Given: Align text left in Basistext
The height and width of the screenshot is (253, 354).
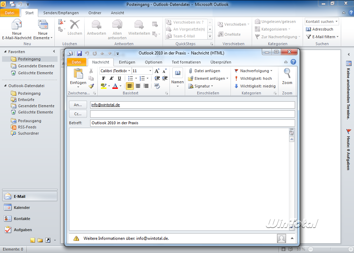Looking at the screenshot, I should (x=130, y=86).
